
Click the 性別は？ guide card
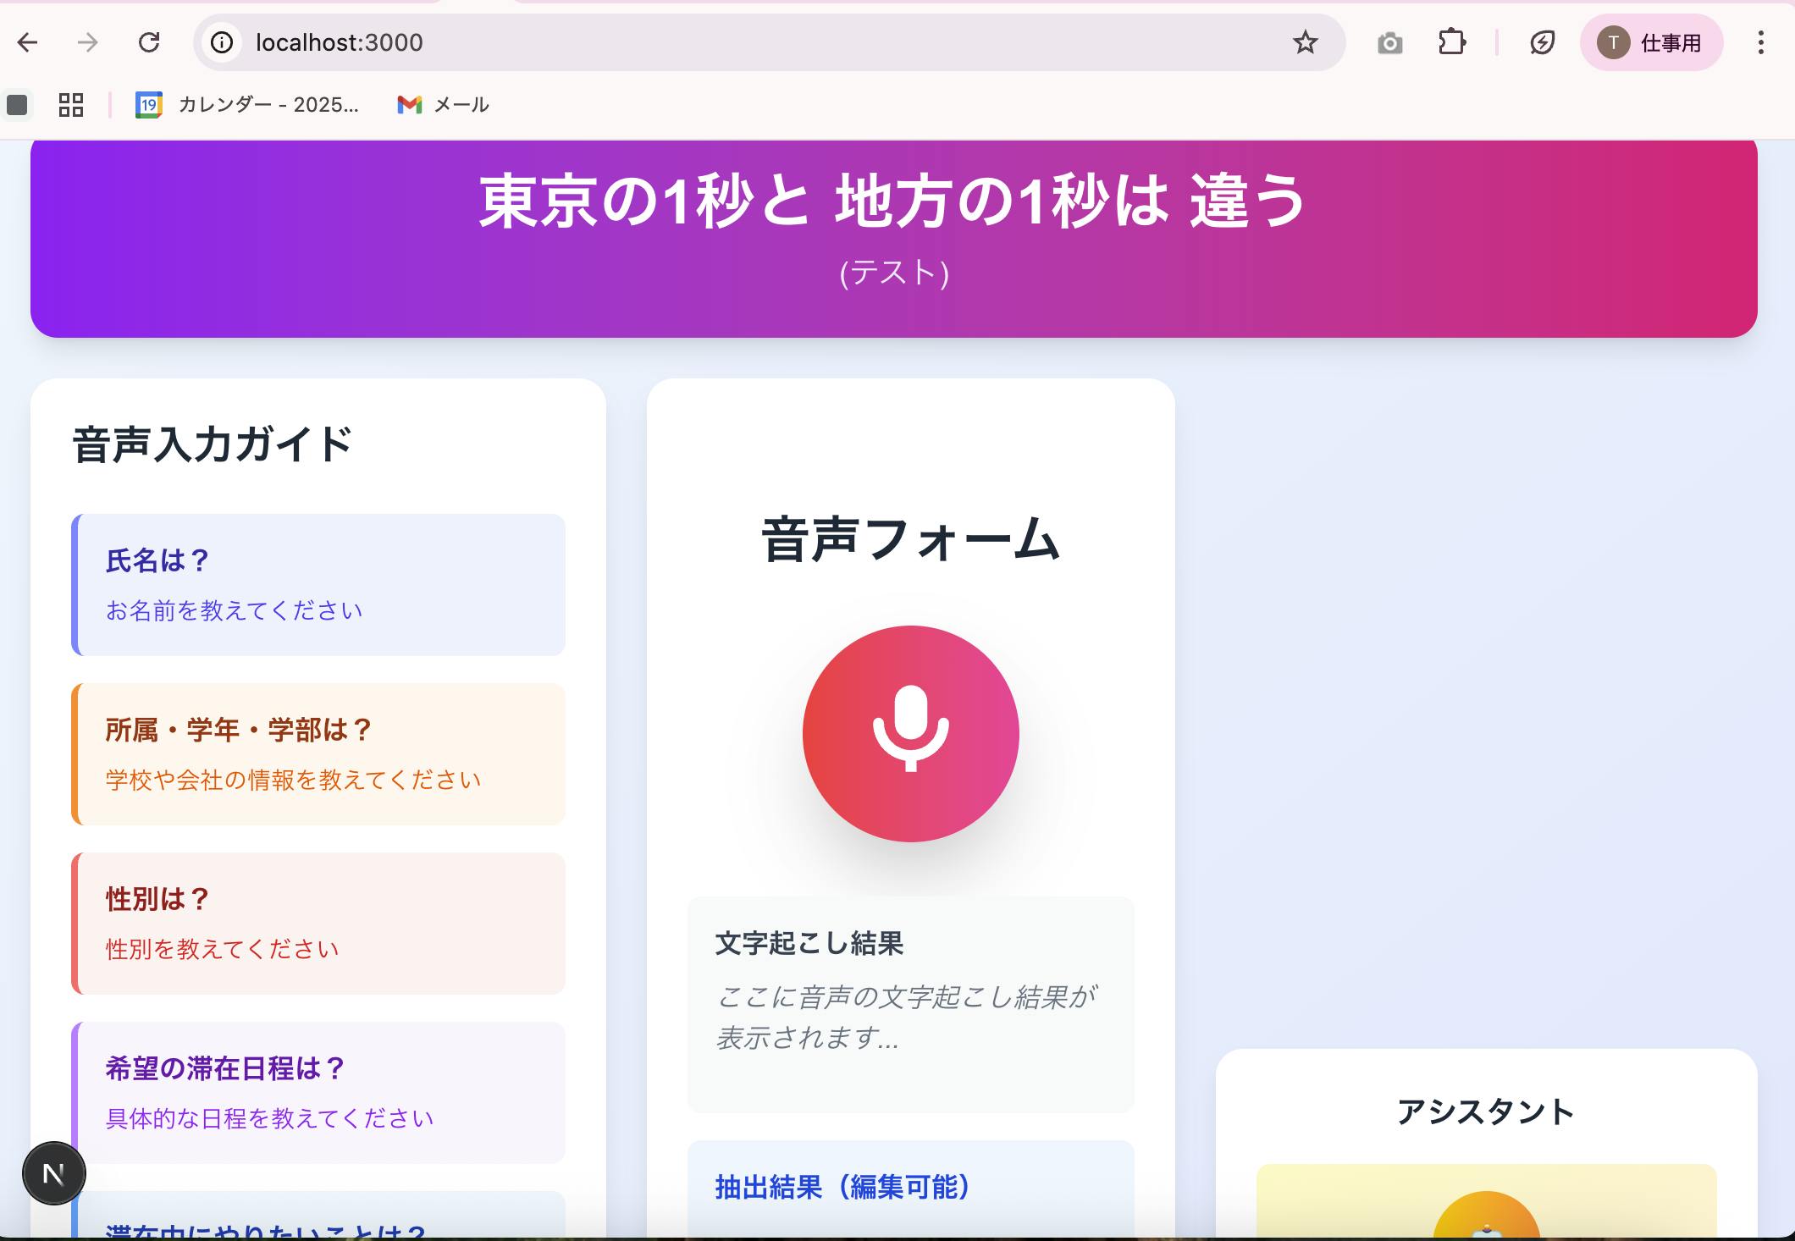pos(318,923)
